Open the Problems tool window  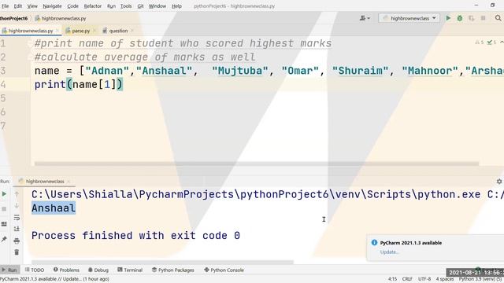point(66,270)
